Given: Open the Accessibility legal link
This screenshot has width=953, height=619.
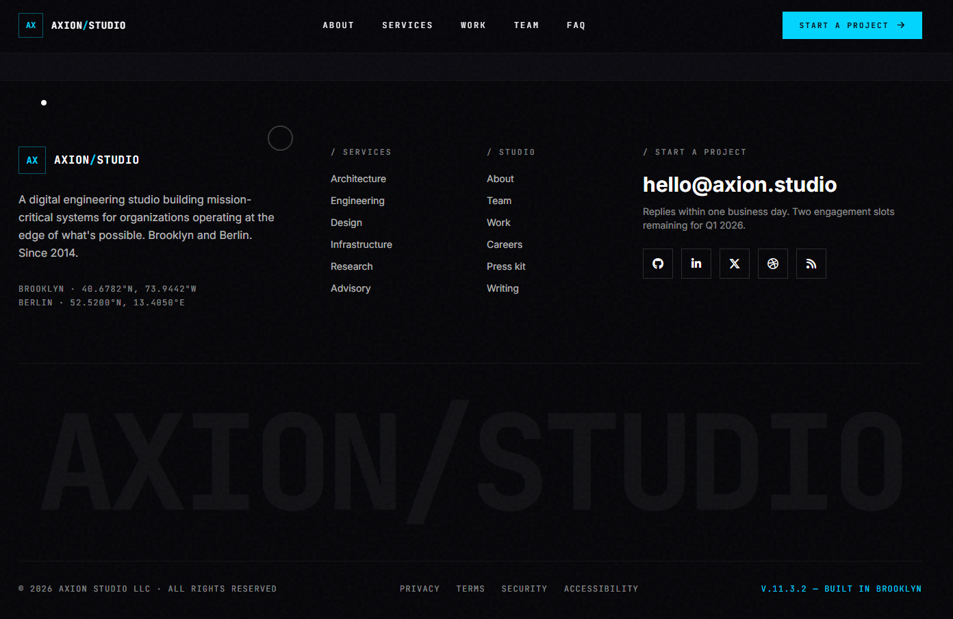Looking at the screenshot, I should tap(601, 589).
